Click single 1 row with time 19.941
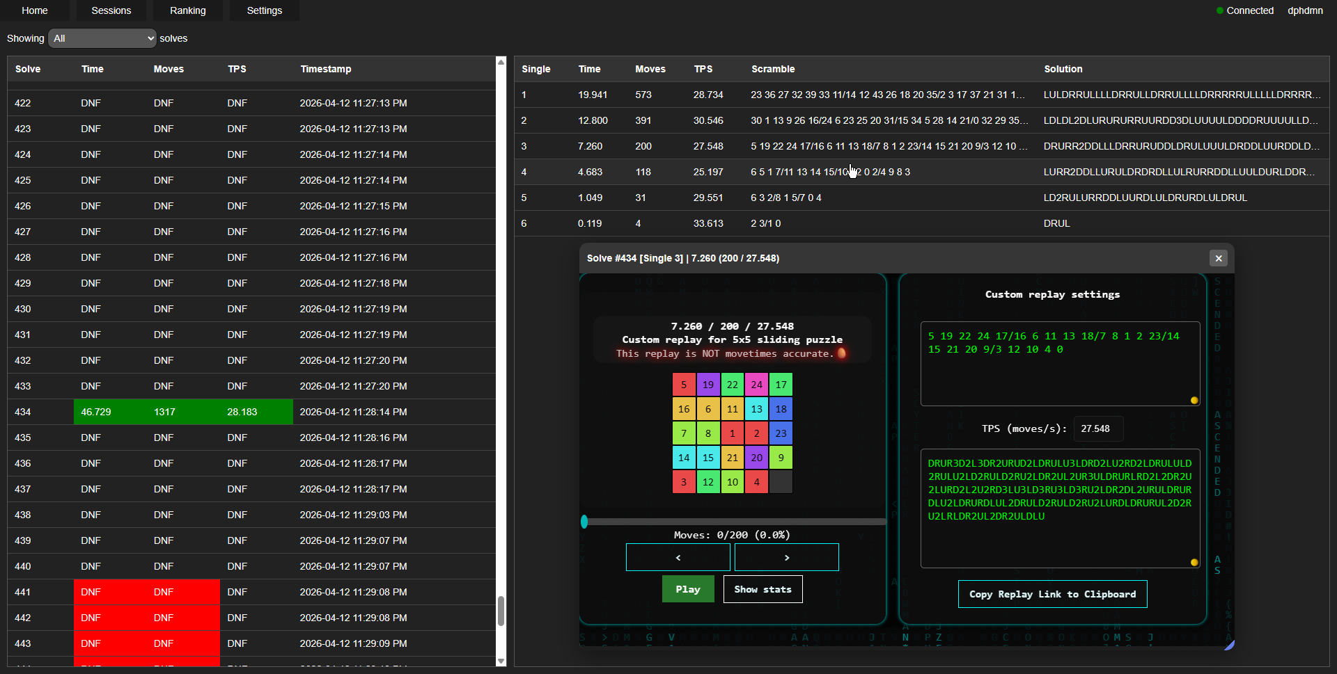Screen dimensions: 1337x674 922,95
